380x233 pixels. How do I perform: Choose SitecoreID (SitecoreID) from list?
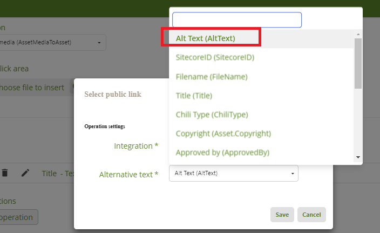click(x=215, y=57)
